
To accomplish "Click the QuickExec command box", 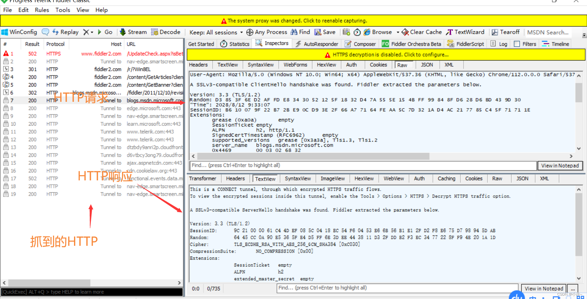I will [x=92, y=292].
